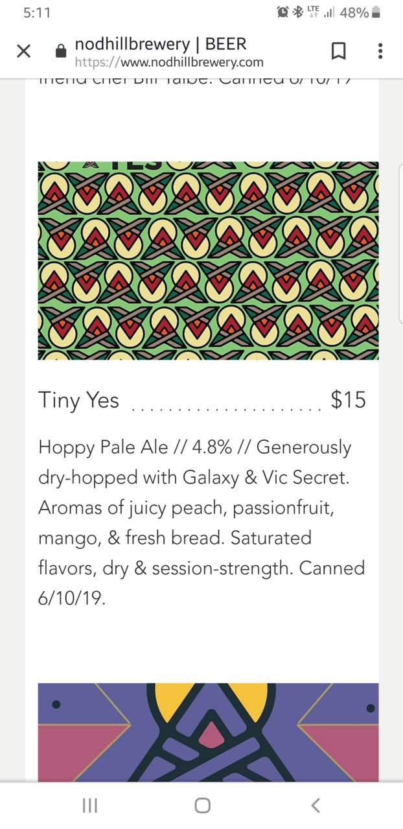Tap the Android home button

(202, 806)
